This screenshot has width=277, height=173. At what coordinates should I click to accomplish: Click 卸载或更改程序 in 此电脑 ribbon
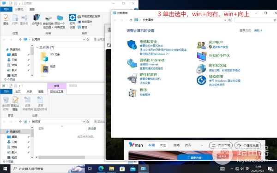pyautogui.click(x=89, y=17)
